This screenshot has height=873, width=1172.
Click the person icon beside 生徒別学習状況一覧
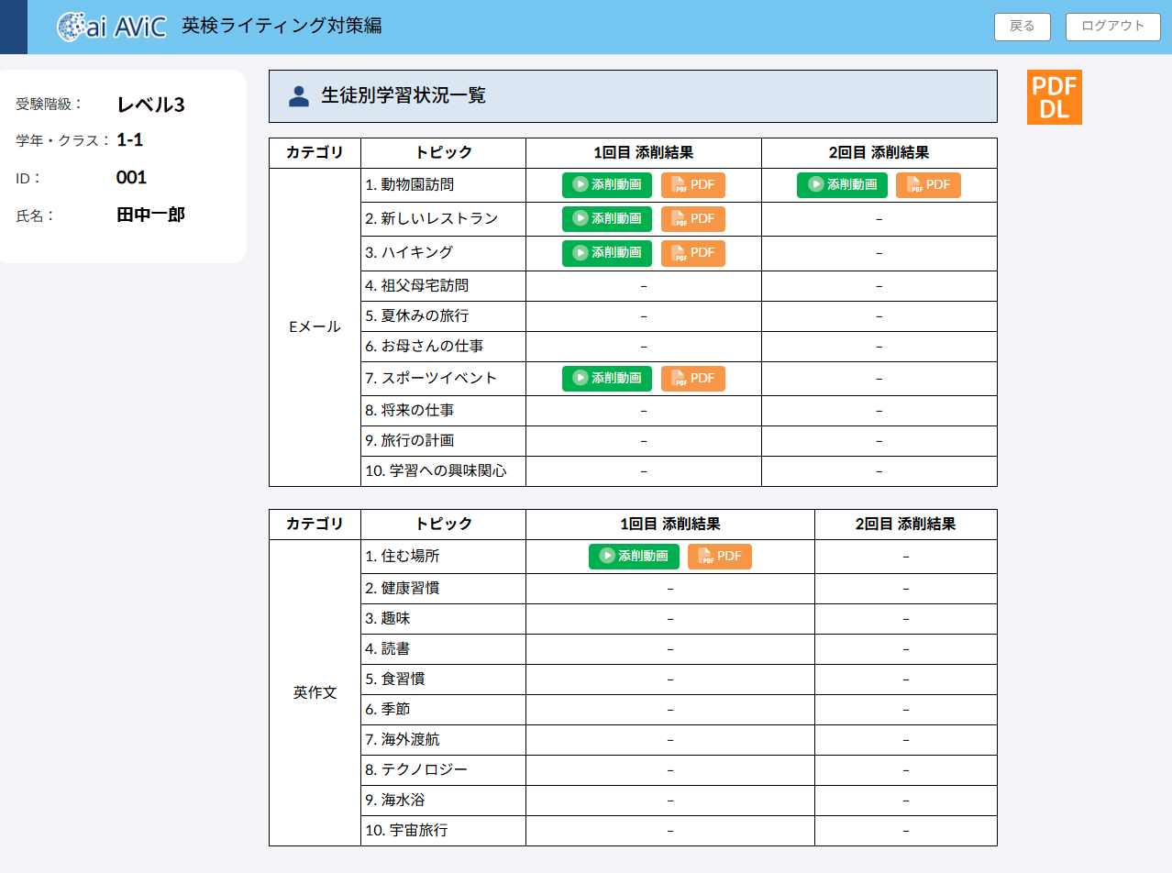[x=298, y=96]
